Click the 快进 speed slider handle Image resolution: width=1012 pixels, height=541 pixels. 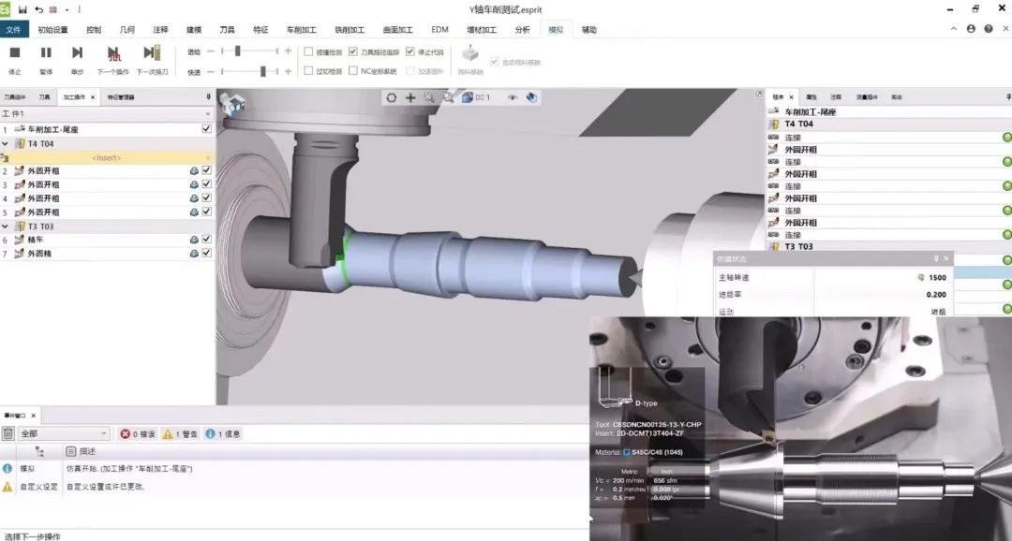click(263, 71)
